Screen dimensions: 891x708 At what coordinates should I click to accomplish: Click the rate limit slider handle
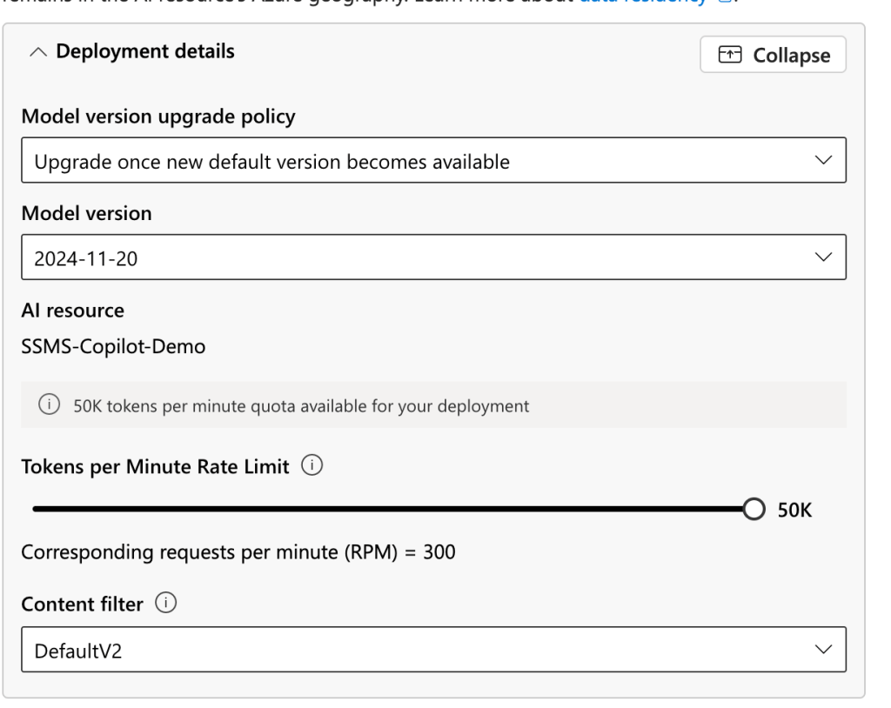[753, 509]
